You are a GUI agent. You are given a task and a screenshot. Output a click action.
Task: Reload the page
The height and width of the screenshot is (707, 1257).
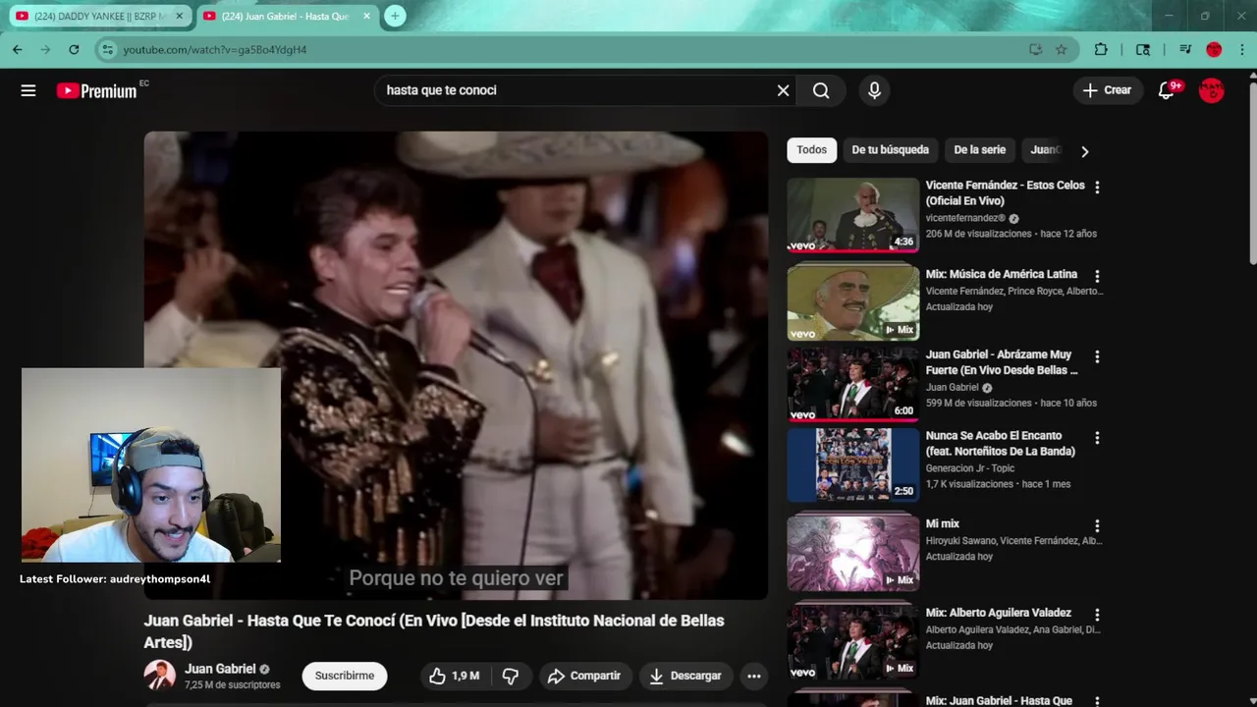click(74, 49)
